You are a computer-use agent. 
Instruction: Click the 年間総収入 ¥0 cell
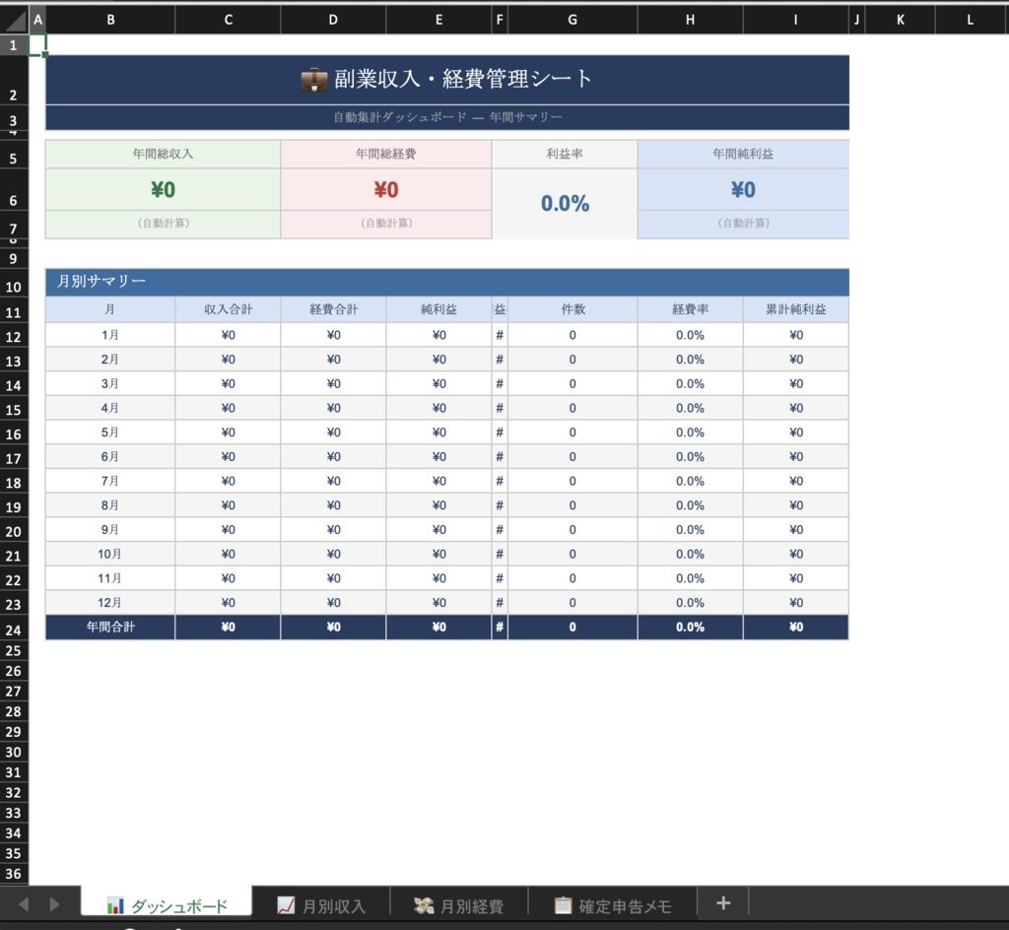162,190
